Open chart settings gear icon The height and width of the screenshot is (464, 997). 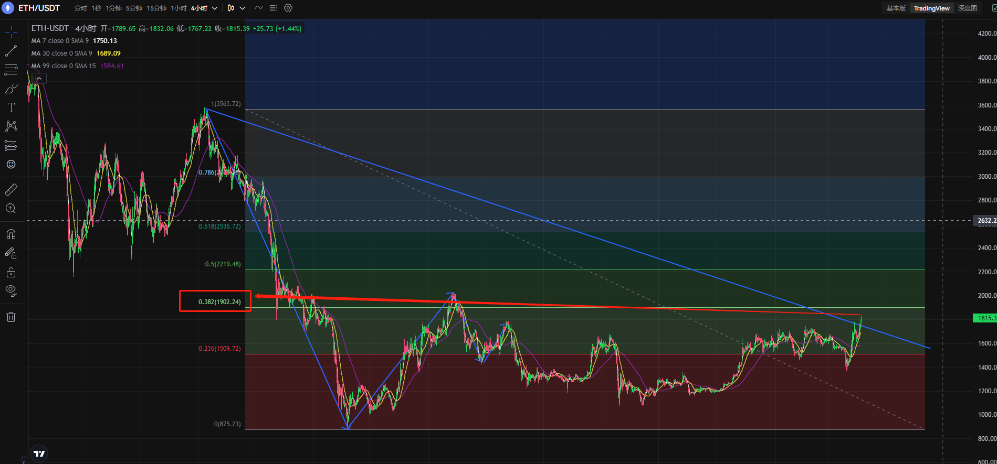tap(288, 8)
